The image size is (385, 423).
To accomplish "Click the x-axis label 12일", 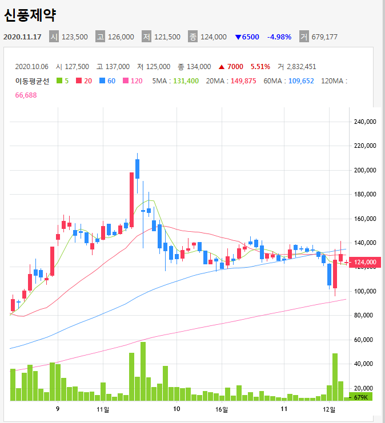I will click(329, 409).
